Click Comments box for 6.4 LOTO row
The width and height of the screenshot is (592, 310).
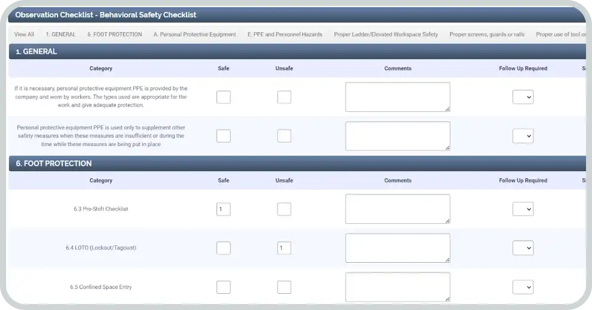click(x=398, y=248)
